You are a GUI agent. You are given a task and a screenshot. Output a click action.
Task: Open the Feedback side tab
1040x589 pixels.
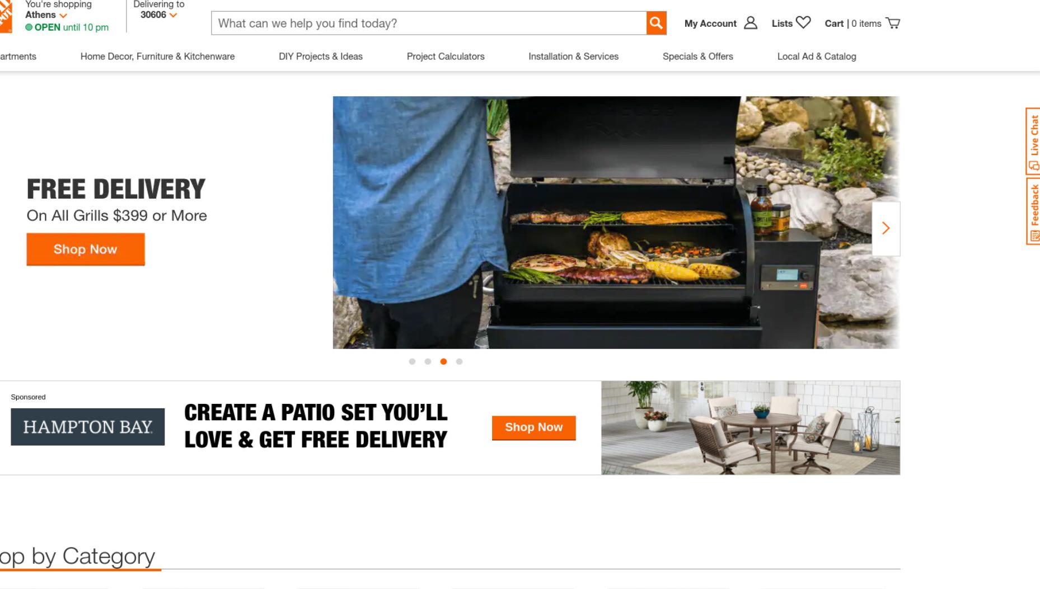(1033, 211)
